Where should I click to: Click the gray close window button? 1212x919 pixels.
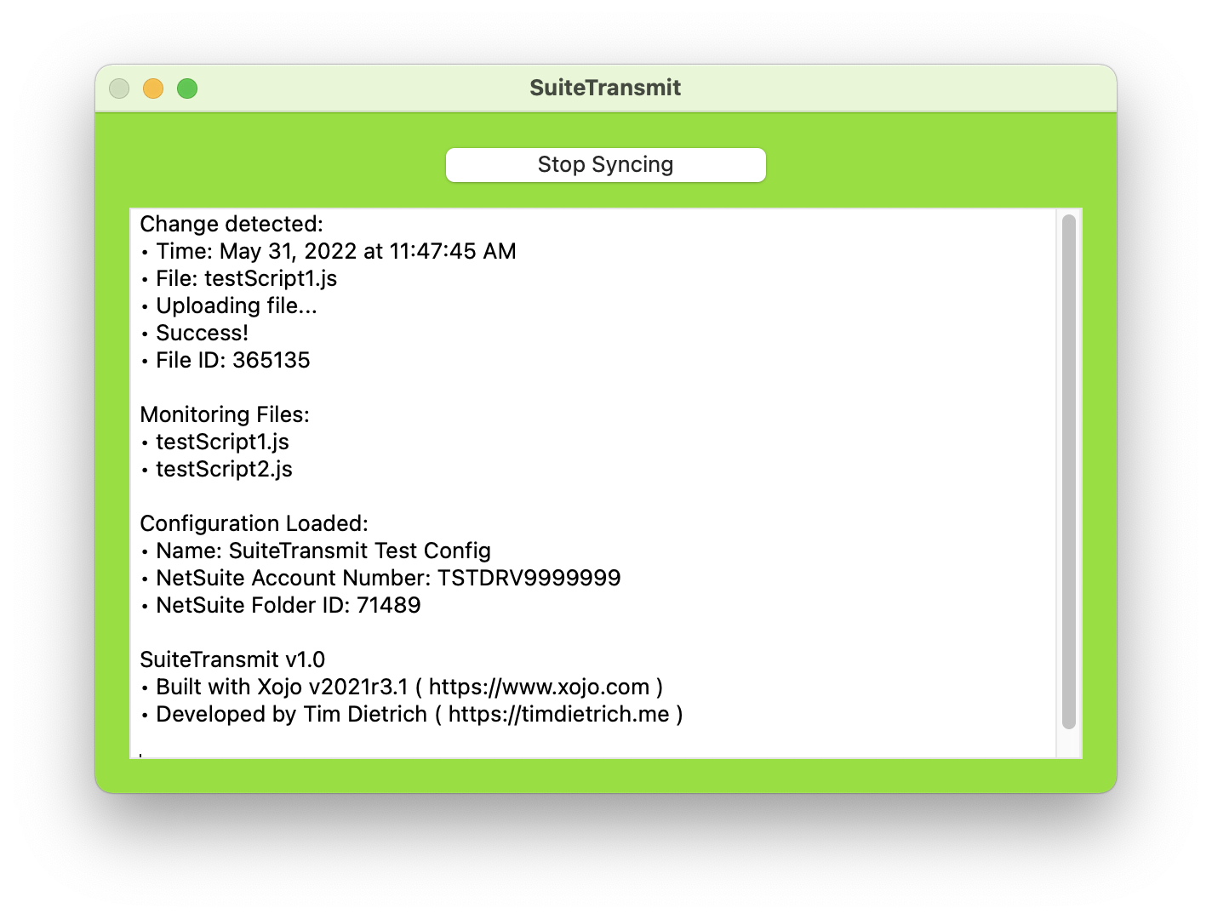(119, 88)
